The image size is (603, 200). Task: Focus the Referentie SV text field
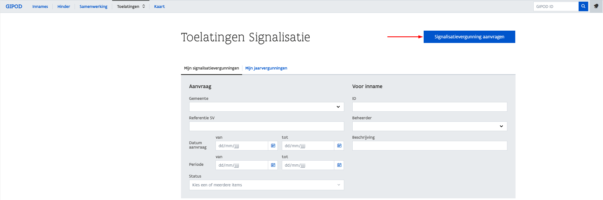tap(266, 126)
